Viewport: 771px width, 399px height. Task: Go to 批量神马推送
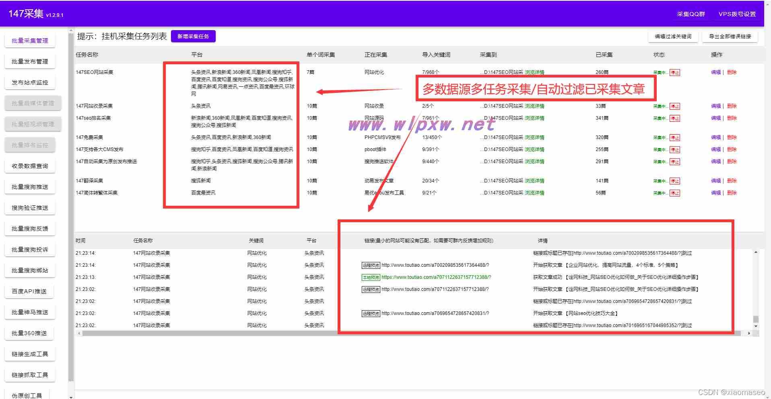(x=30, y=312)
